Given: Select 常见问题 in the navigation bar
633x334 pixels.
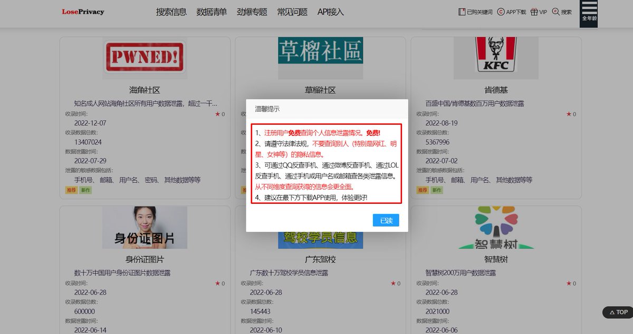Looking at the screenshot, I should pos(292,12).
